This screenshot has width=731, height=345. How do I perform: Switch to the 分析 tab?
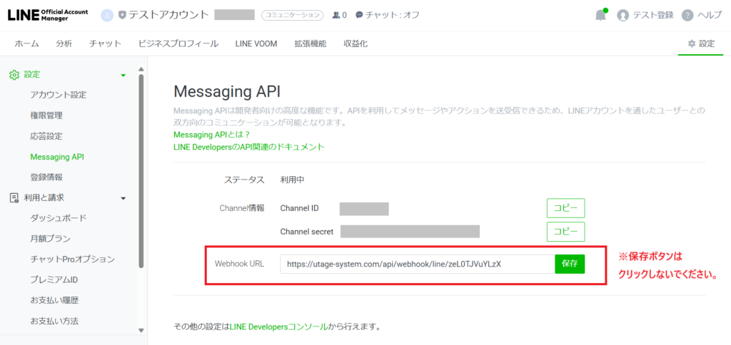(64, 44)
